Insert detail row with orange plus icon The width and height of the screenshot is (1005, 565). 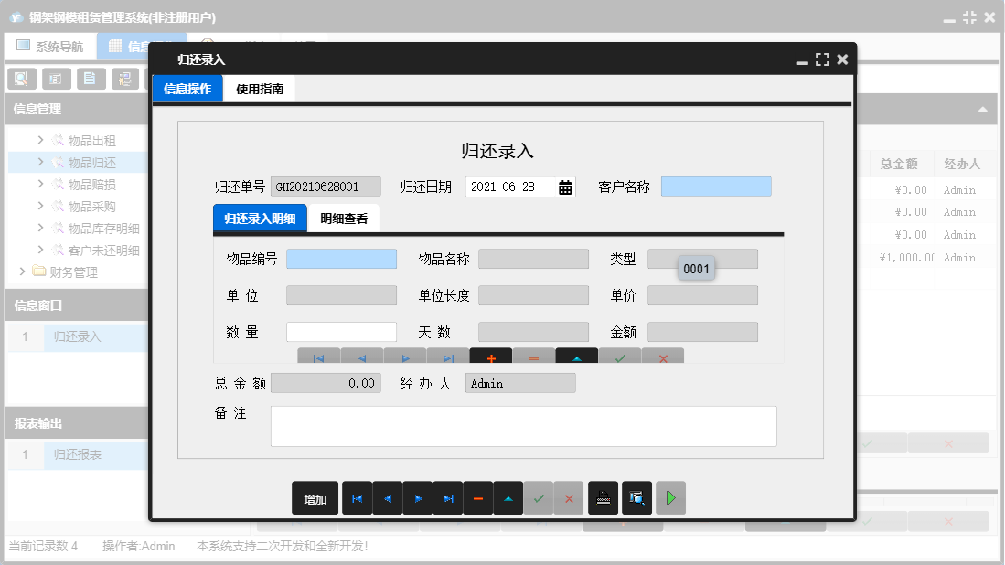491,358
